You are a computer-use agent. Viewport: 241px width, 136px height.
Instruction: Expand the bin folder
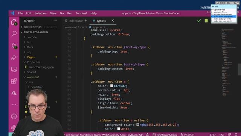29,42
